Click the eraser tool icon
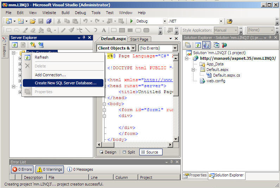The width and height of the screenshot is (280, 188). 33,30
